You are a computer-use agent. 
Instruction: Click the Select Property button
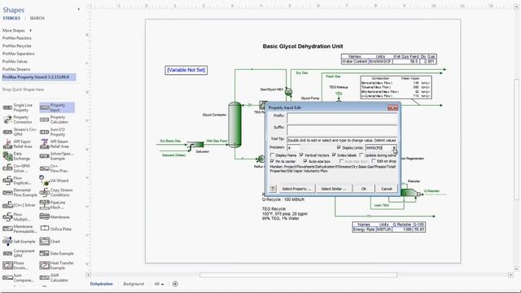(x=296, y=189)
